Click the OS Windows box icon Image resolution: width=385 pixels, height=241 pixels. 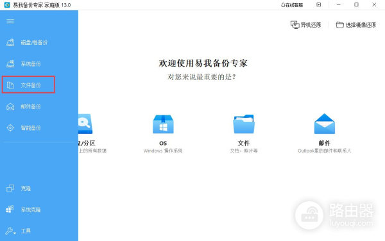pyautogui.click(x=163, y=124)
